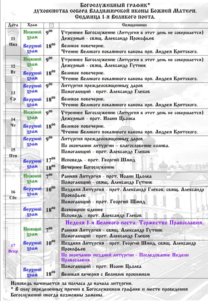Select the date cell "16 Сбт"
The width and height of the screenshot is (208, 301).
(x=13, y=195)
